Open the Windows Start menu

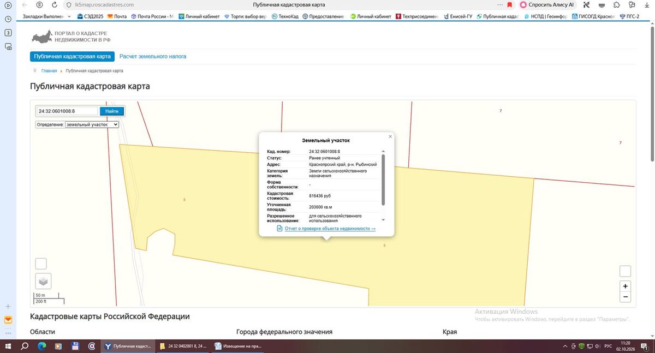point(9,346)
